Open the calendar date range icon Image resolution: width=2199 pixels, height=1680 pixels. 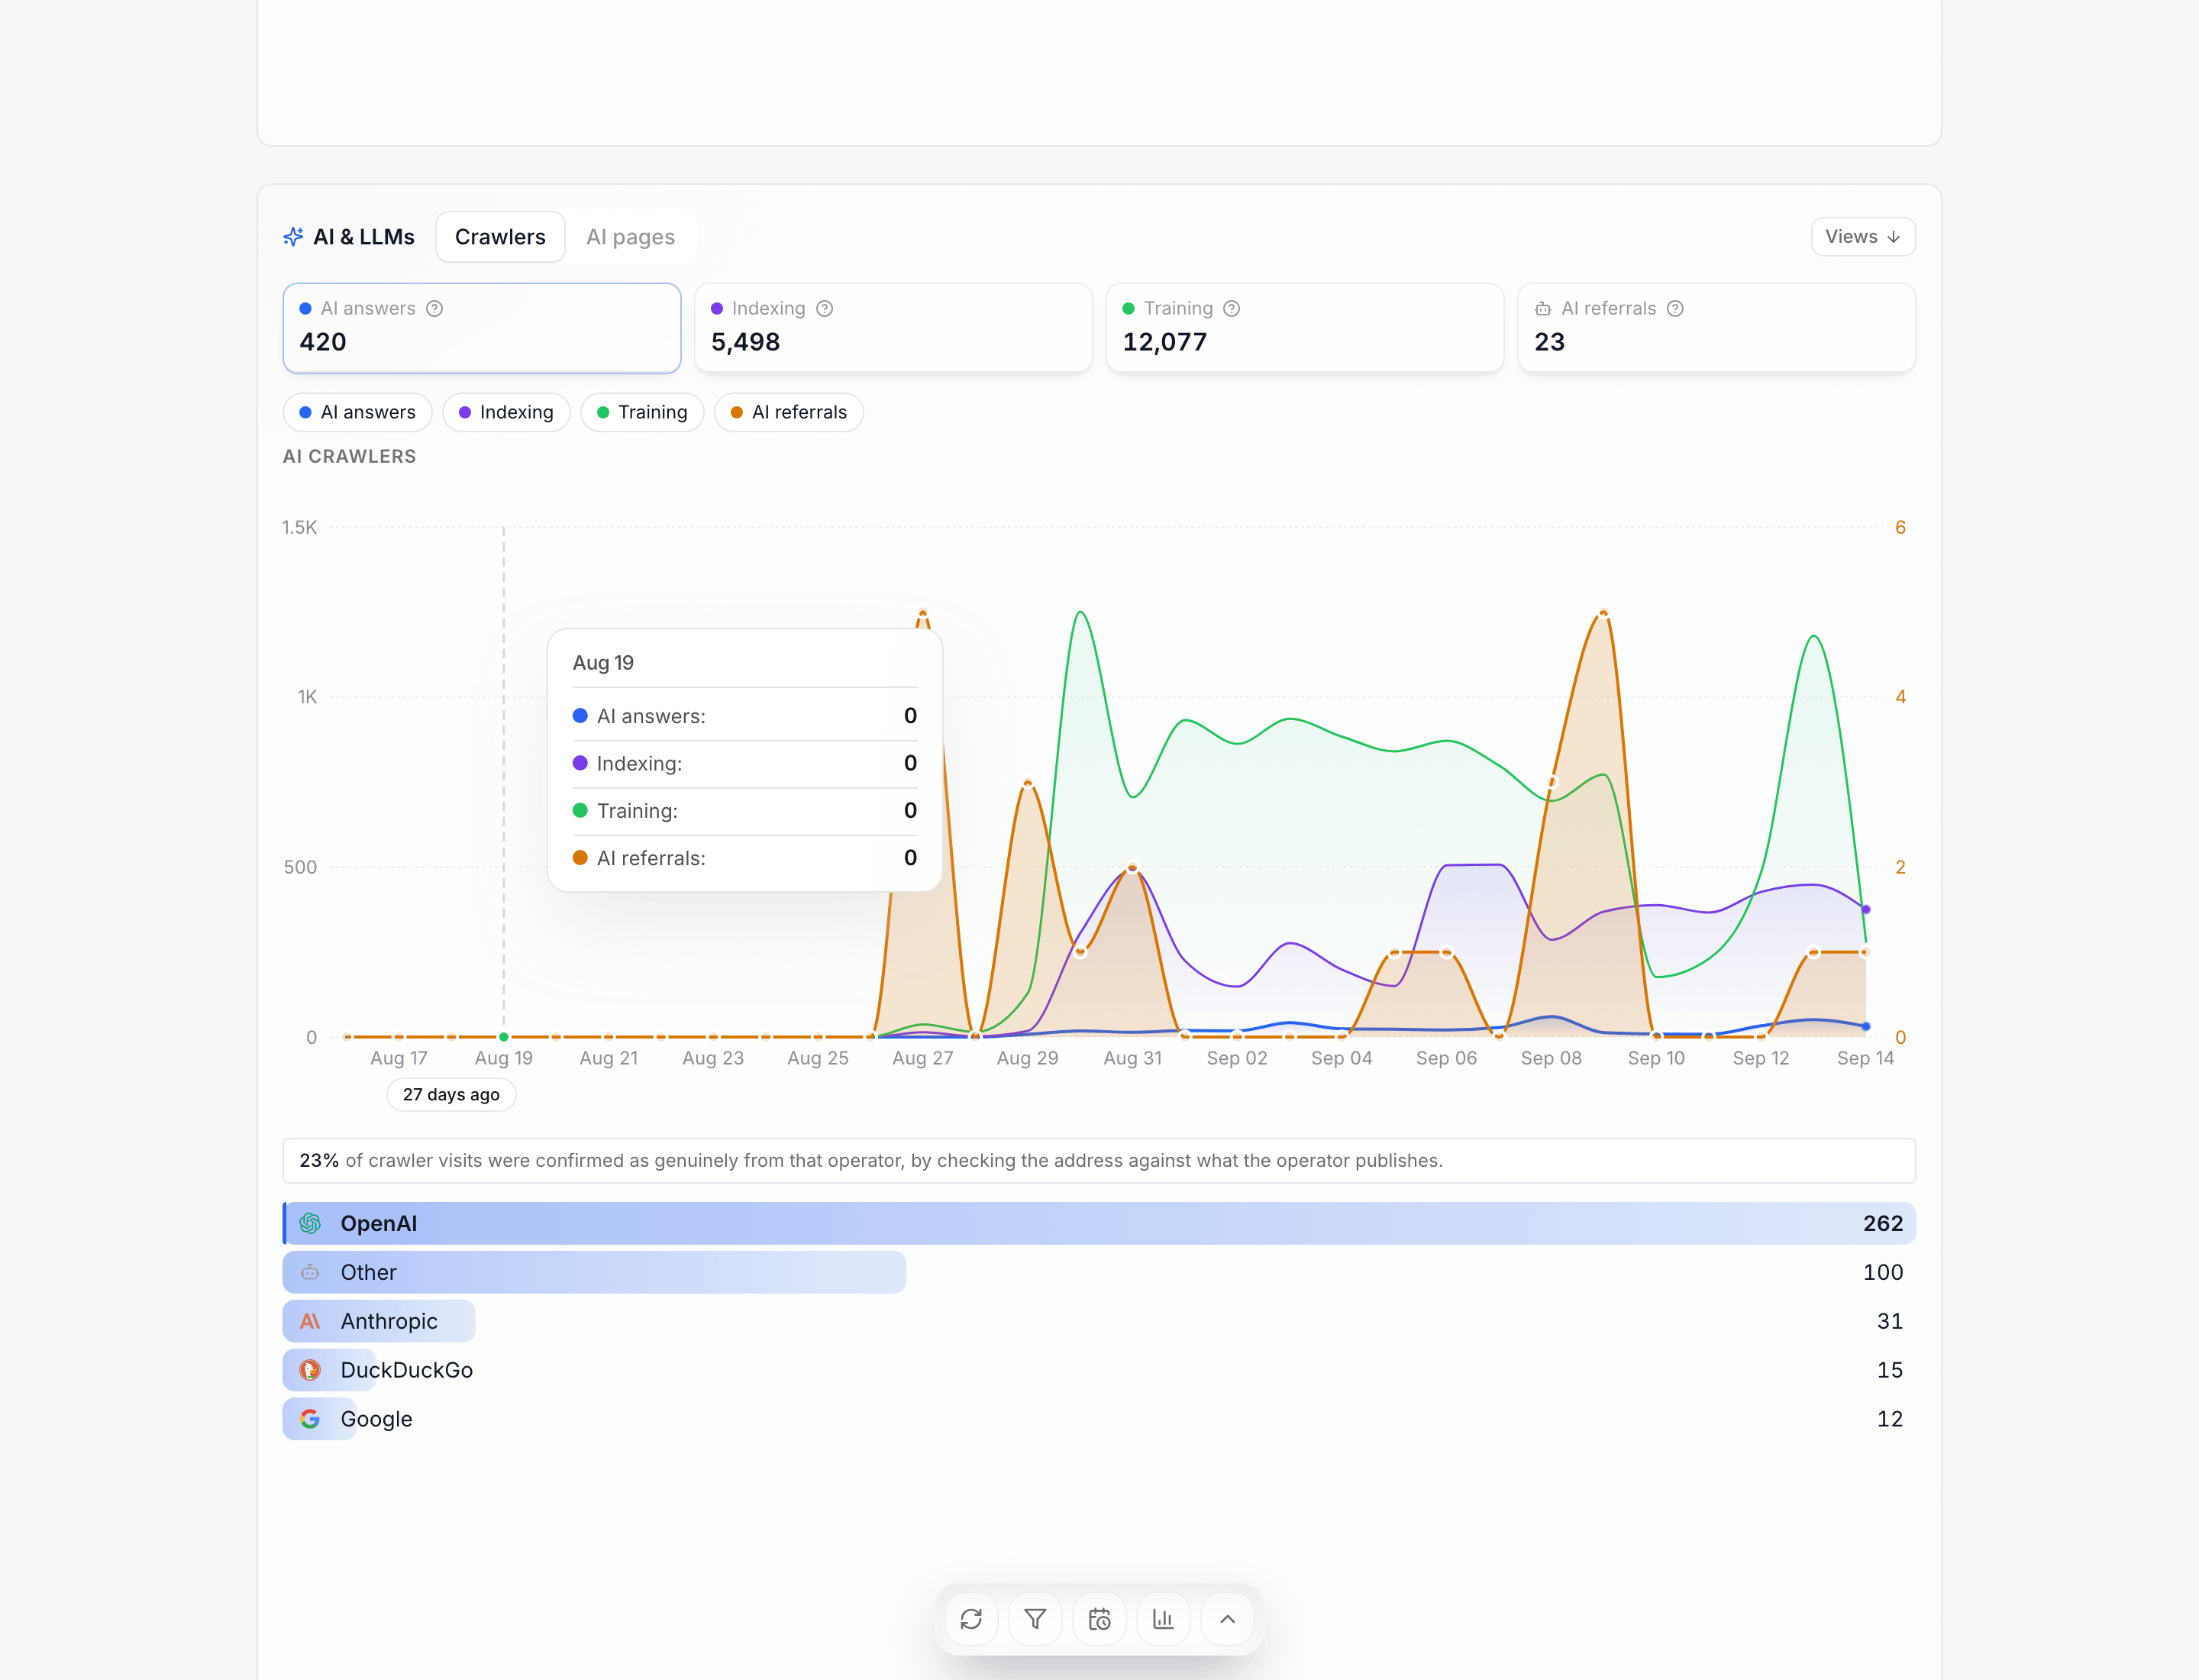pyautogui.click(x=1099, y=1619)
